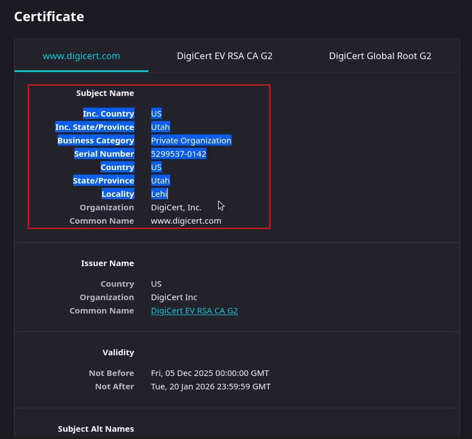Click the Locality label
Image resolution: width=472 pixels, height=439 pixels.
118,194
